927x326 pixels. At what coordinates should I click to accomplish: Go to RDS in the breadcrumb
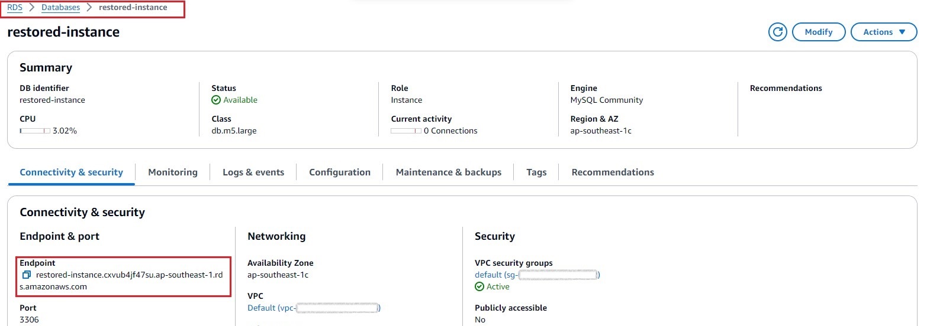(15, 8)
